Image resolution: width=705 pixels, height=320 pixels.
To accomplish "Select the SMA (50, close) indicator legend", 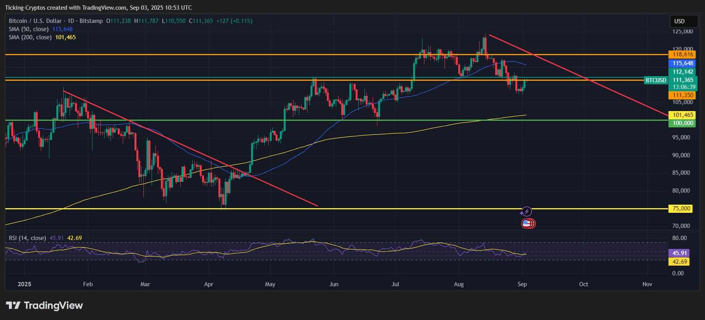I will point(29,29).
